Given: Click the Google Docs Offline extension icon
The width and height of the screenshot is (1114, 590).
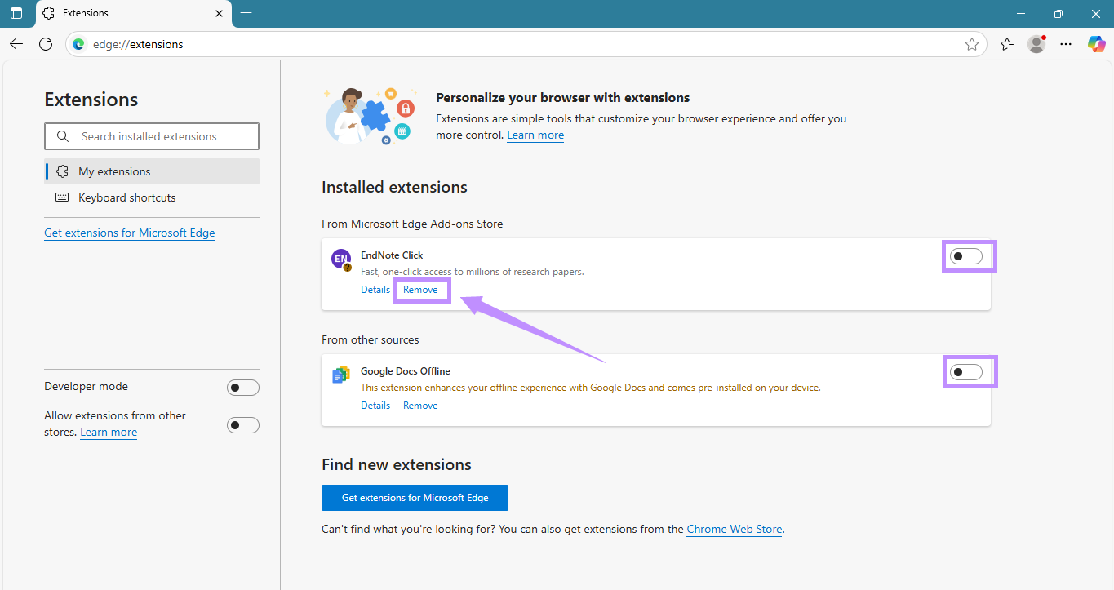Looking at the screenshot, I should click(x=341, y=375).
